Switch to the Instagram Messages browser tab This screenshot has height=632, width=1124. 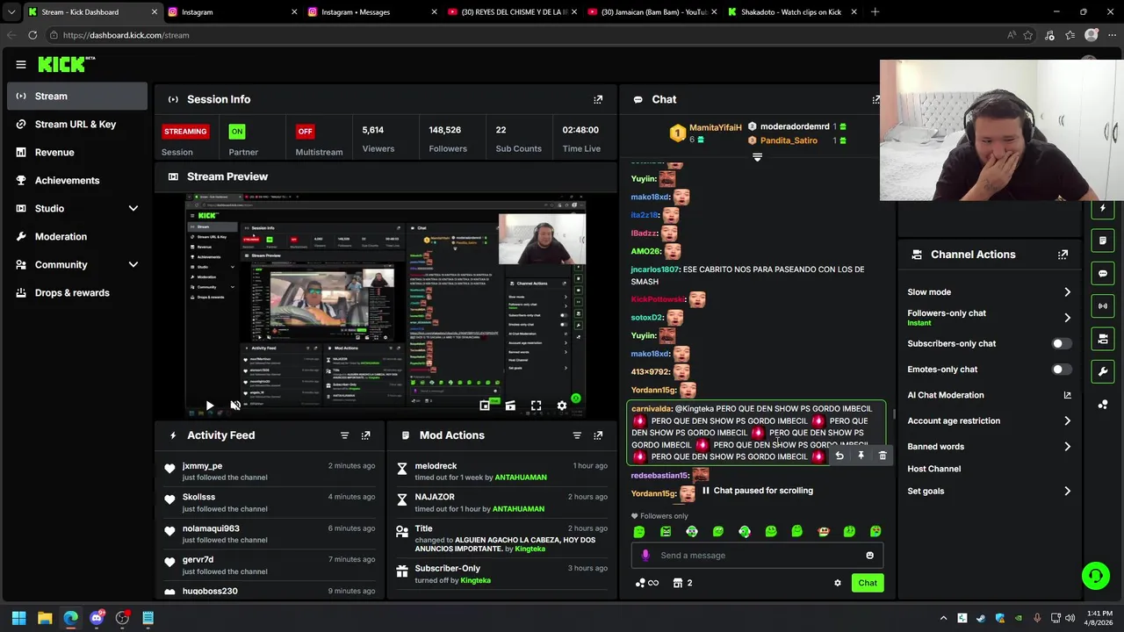click(x=372, y=12)
